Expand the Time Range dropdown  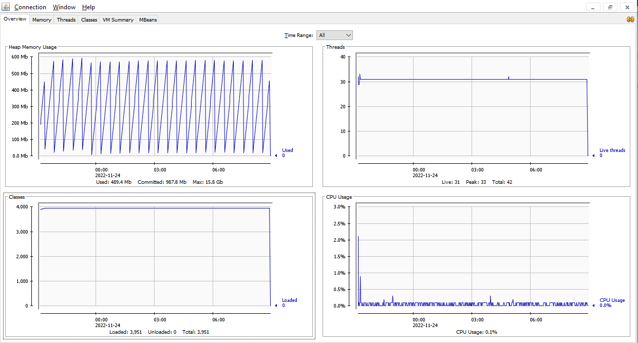[334, 35]
